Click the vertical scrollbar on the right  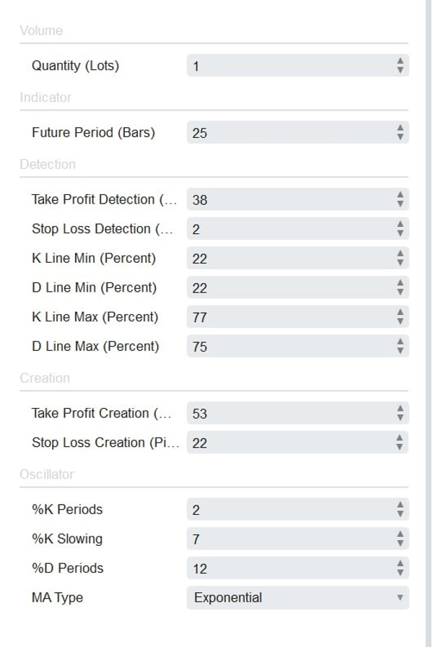(x=429, y=323)
